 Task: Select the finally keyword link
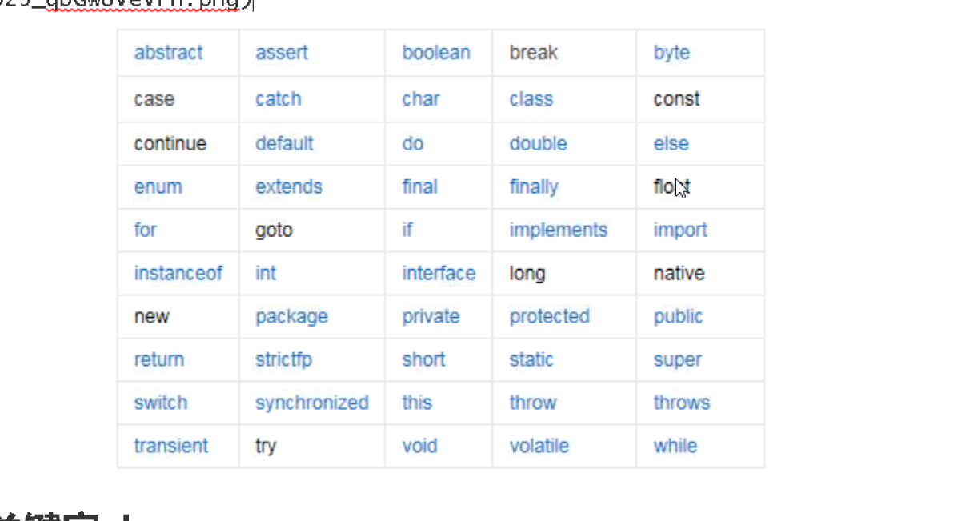pyautogui.click(x=534, y=187)
